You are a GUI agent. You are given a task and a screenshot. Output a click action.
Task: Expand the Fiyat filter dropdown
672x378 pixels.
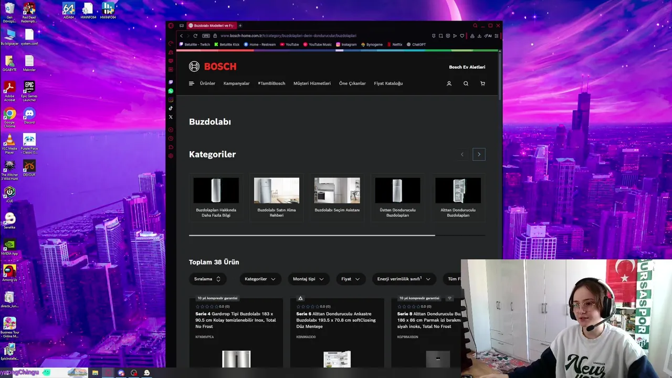pos(351,279)
